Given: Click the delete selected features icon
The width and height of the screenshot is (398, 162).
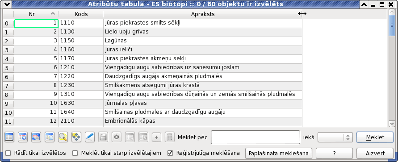Looking at the screenshot, I should click(117, 137).
